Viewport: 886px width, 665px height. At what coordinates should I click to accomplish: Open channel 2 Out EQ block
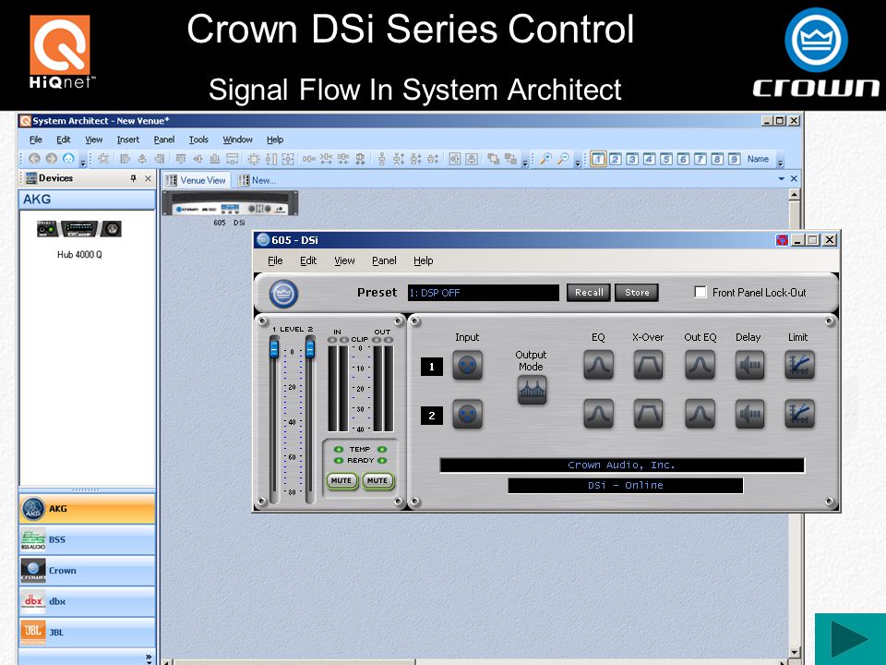click(700, 415)
